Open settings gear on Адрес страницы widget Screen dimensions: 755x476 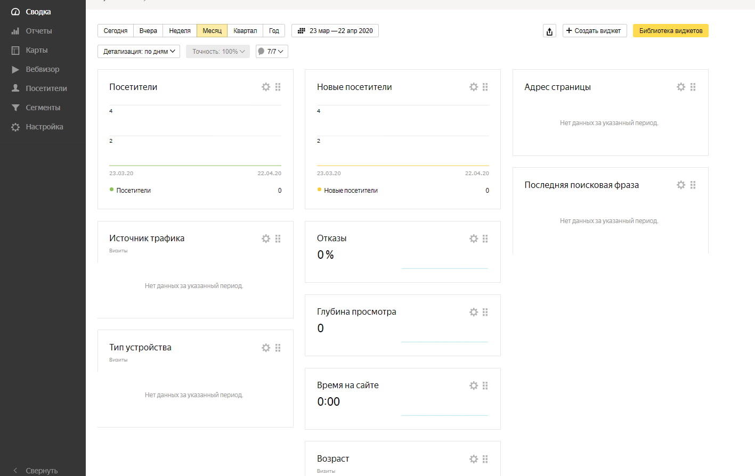681,87
